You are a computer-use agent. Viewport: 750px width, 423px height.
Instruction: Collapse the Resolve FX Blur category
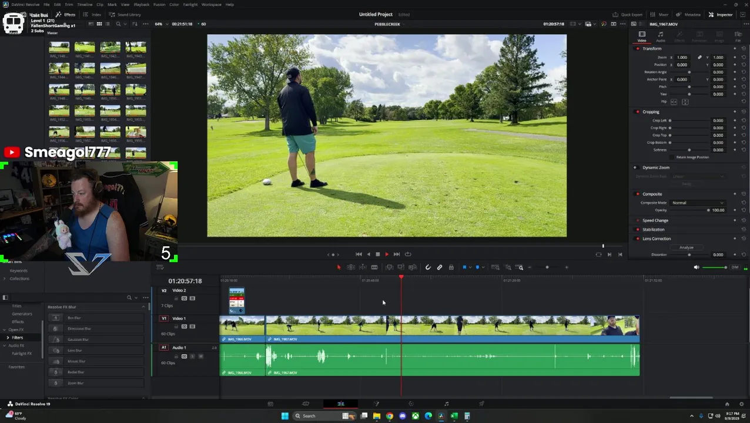point(143,307)
